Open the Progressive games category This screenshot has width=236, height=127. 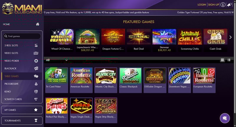(22, 84)
